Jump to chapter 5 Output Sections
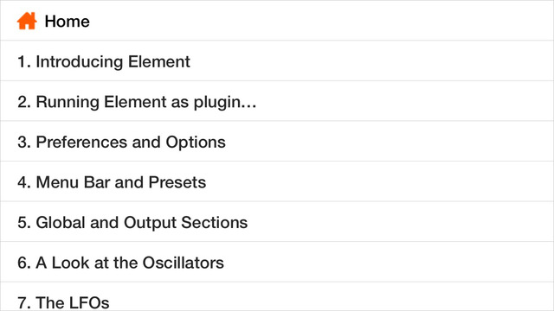This screenshot has width=554, height=311. tap(277, 222)
